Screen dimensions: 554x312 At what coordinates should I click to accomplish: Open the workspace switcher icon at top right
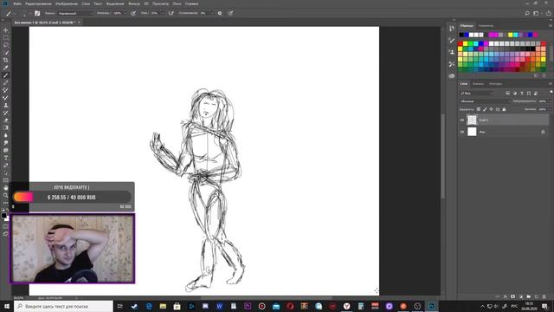[536, 13]
